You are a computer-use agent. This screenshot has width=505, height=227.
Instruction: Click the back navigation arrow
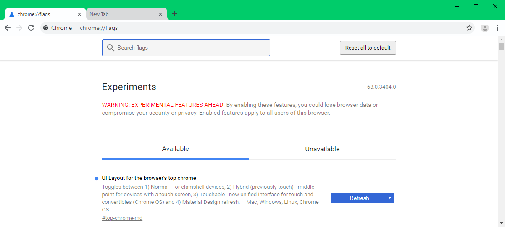(8, 28)
